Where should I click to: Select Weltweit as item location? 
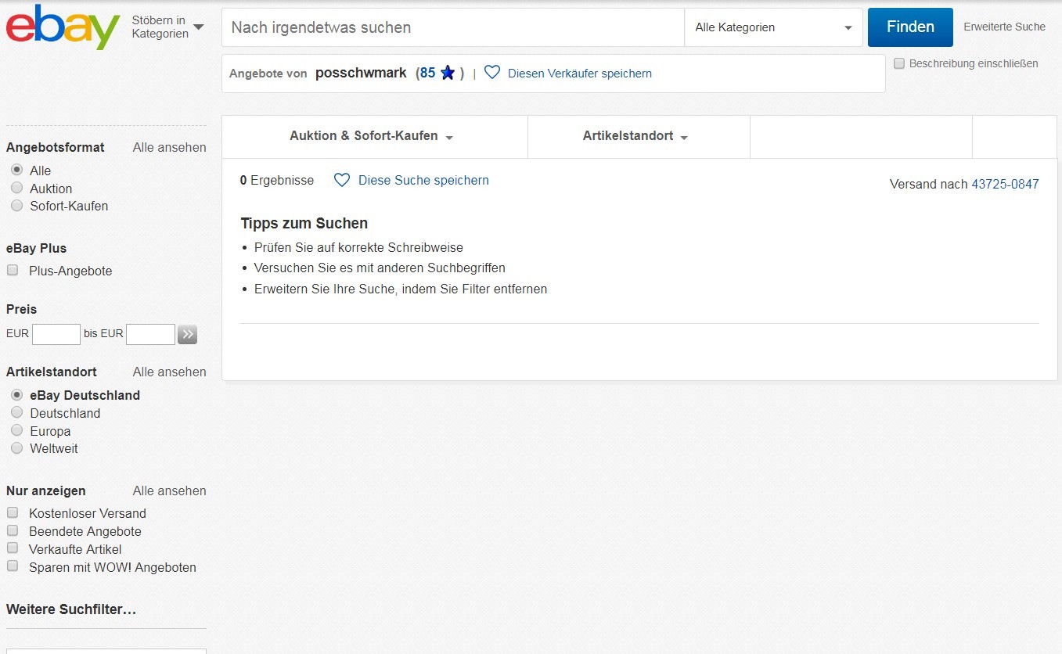tap(16, 448)
